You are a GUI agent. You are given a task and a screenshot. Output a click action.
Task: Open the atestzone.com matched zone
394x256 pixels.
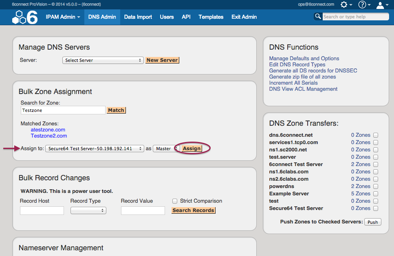pos(48,130)
